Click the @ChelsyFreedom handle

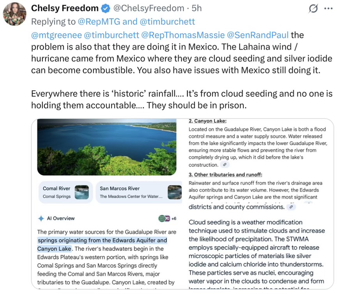click(x=149, y=8)
